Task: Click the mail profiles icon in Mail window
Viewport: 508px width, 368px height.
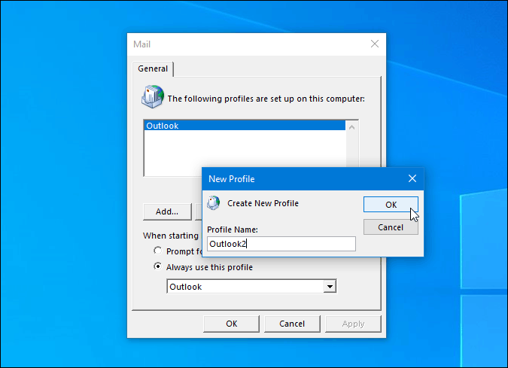Action: [x=153, y=96]
